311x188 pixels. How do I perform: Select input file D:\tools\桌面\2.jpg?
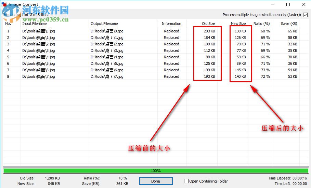point(39,44)
